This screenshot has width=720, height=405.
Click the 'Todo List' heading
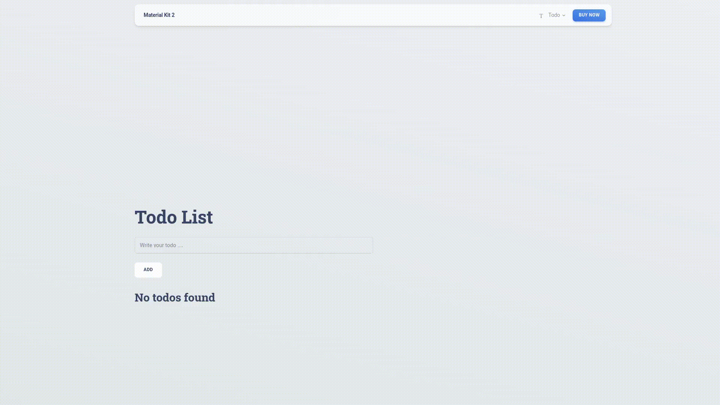[x=174, y=217]
